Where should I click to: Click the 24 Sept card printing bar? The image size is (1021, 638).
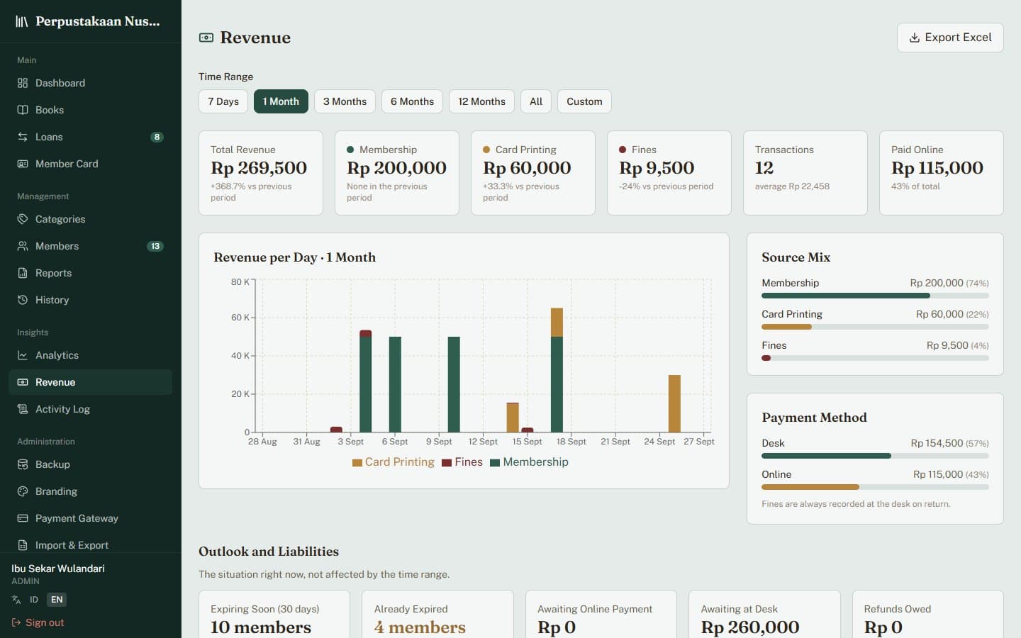[x=674, y=403]
